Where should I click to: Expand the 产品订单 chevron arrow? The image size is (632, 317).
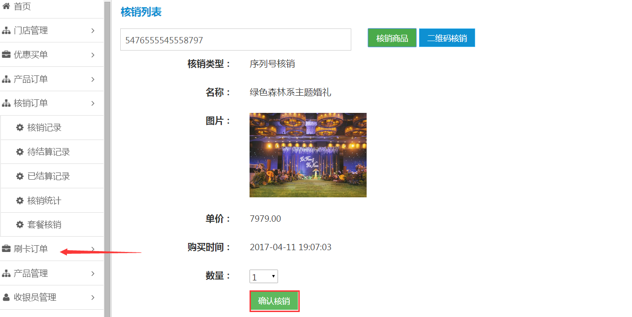click(x=93, y=79)
